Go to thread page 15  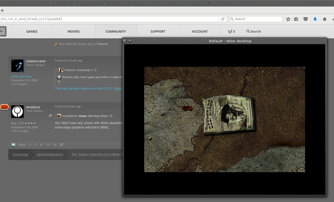(48, 145)
